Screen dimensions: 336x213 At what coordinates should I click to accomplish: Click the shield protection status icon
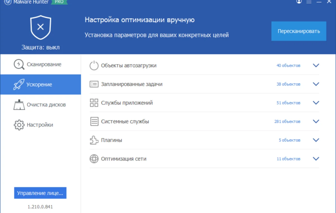pos(41,27)
